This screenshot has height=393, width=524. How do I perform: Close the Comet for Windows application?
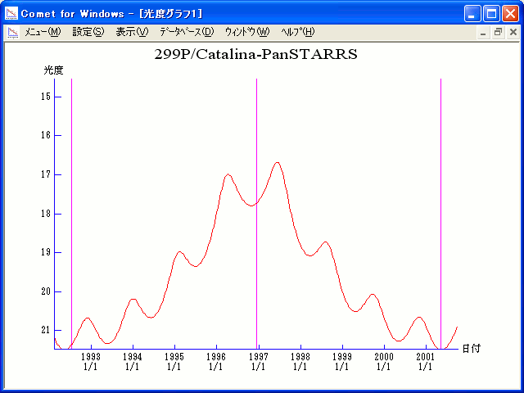click(510, 13)
